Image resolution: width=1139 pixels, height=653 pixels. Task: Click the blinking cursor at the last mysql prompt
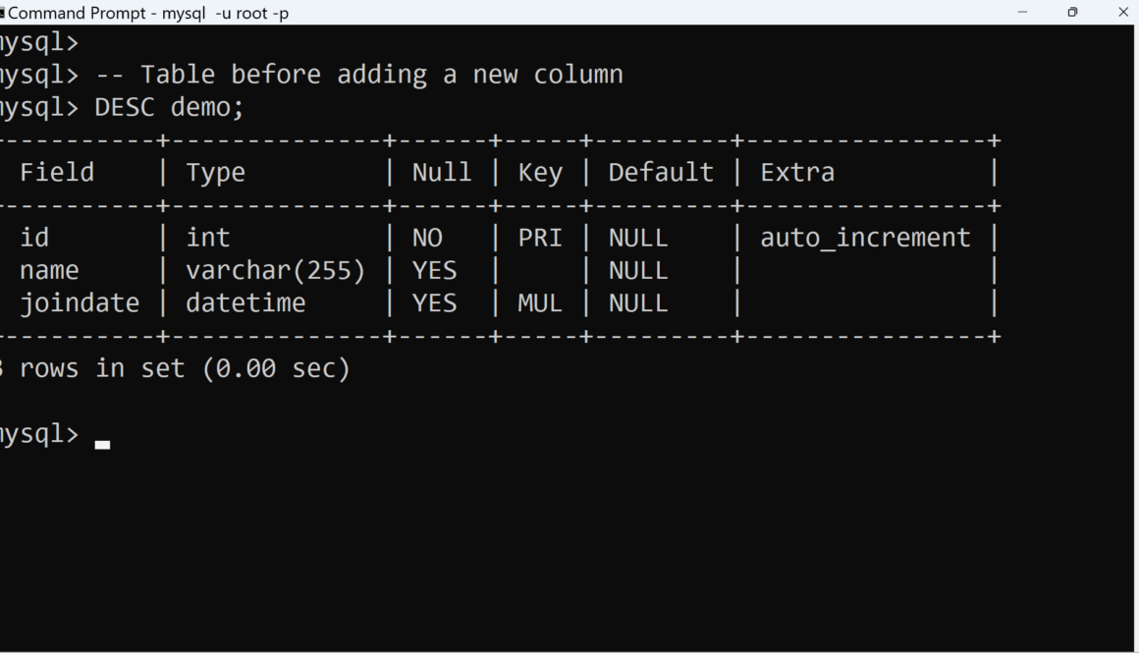tap(102, 444)
